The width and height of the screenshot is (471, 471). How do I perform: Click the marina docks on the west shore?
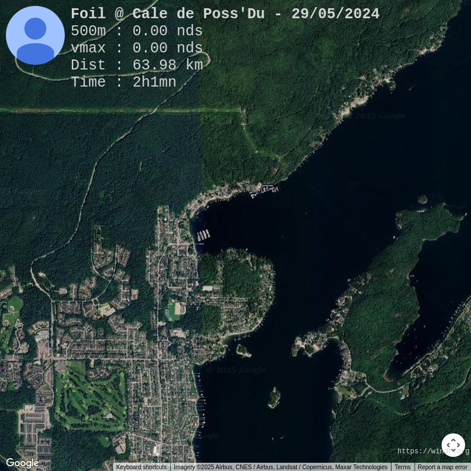pos(203,235)
